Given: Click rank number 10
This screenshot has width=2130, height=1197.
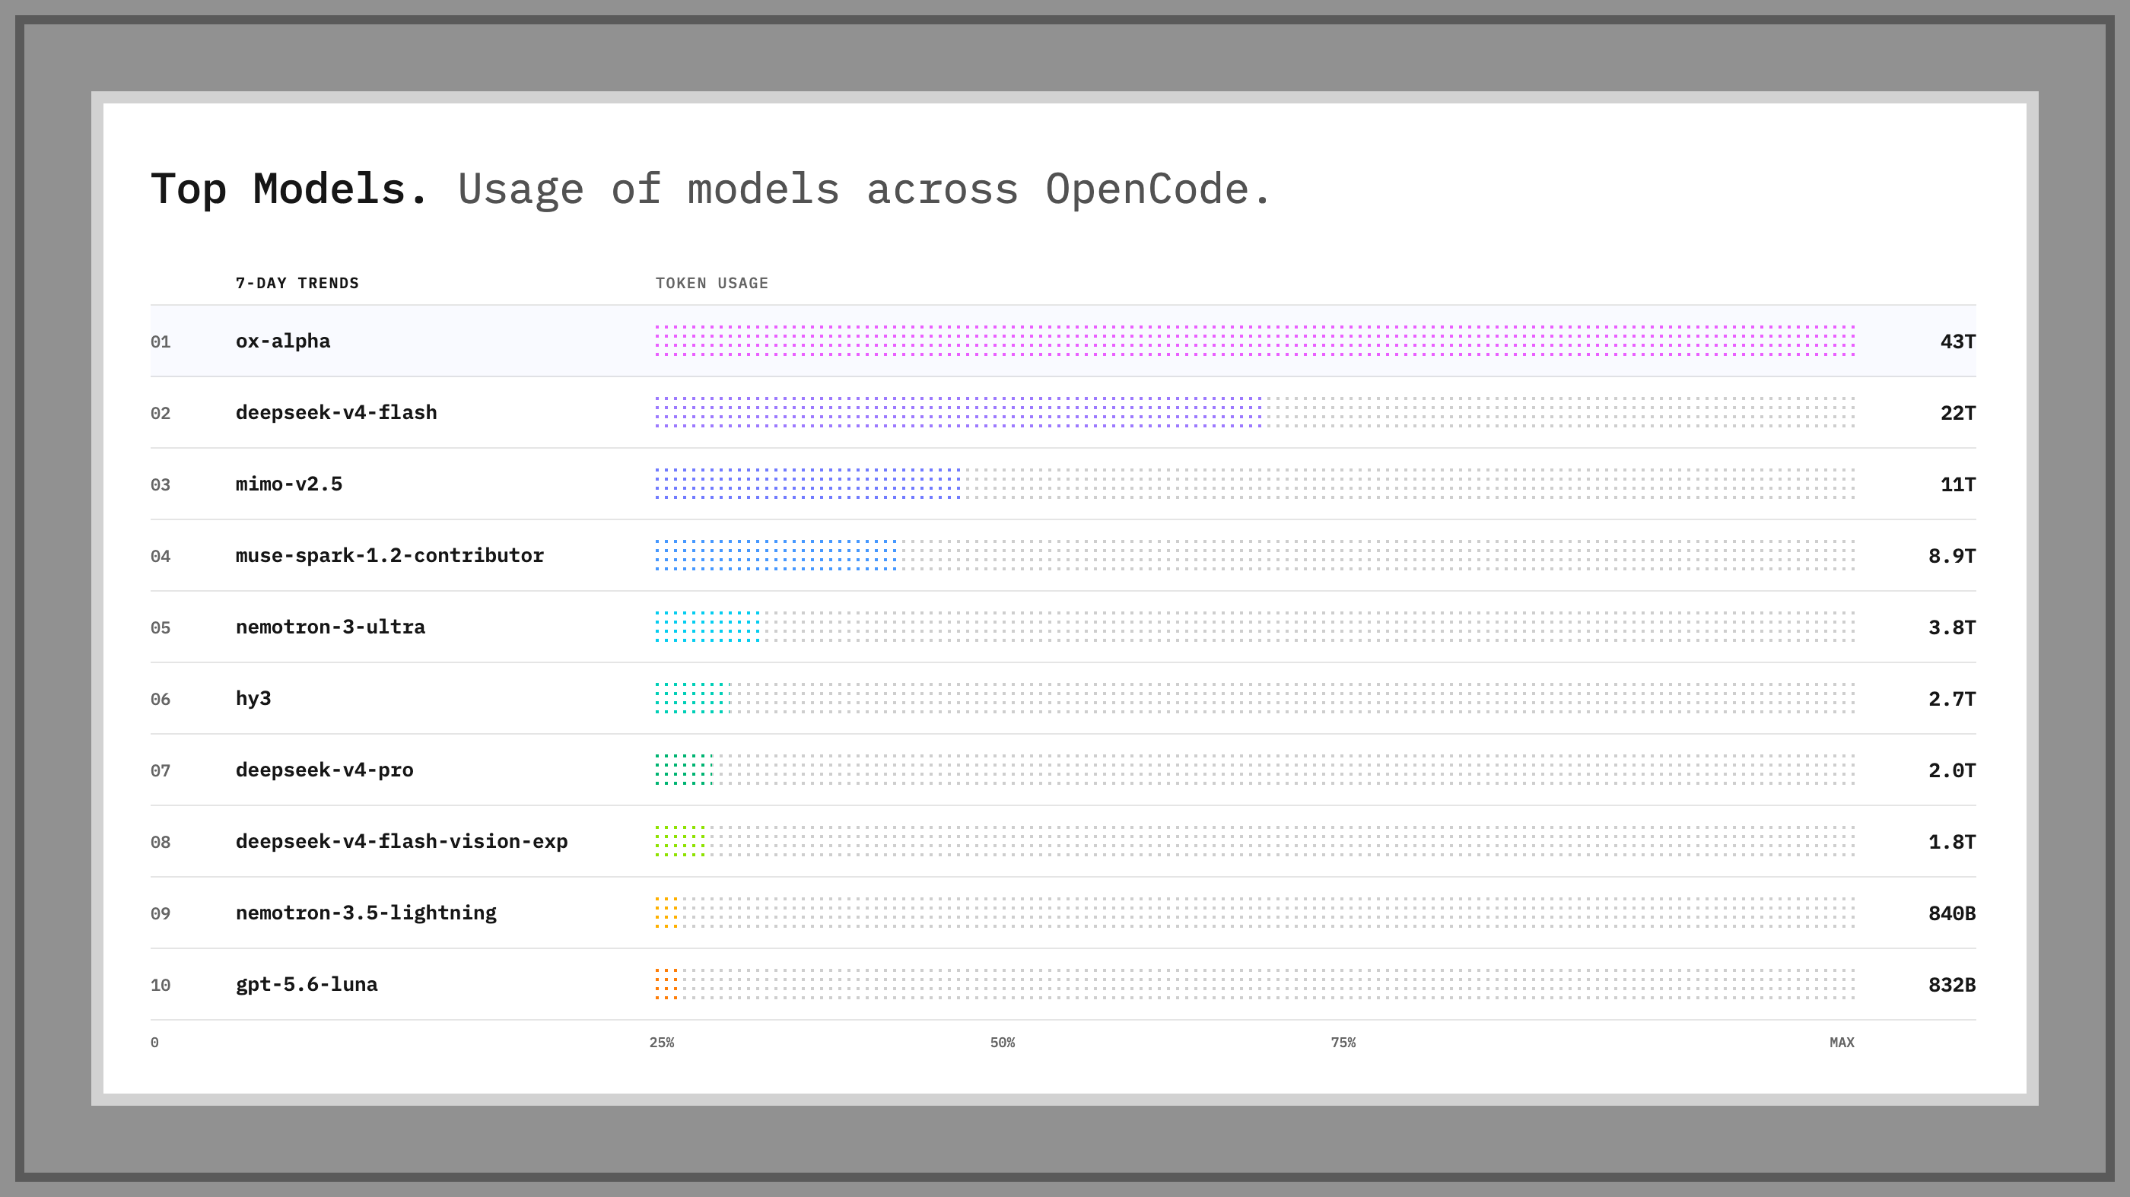Looking at the screenshot, I should point(161,986).
